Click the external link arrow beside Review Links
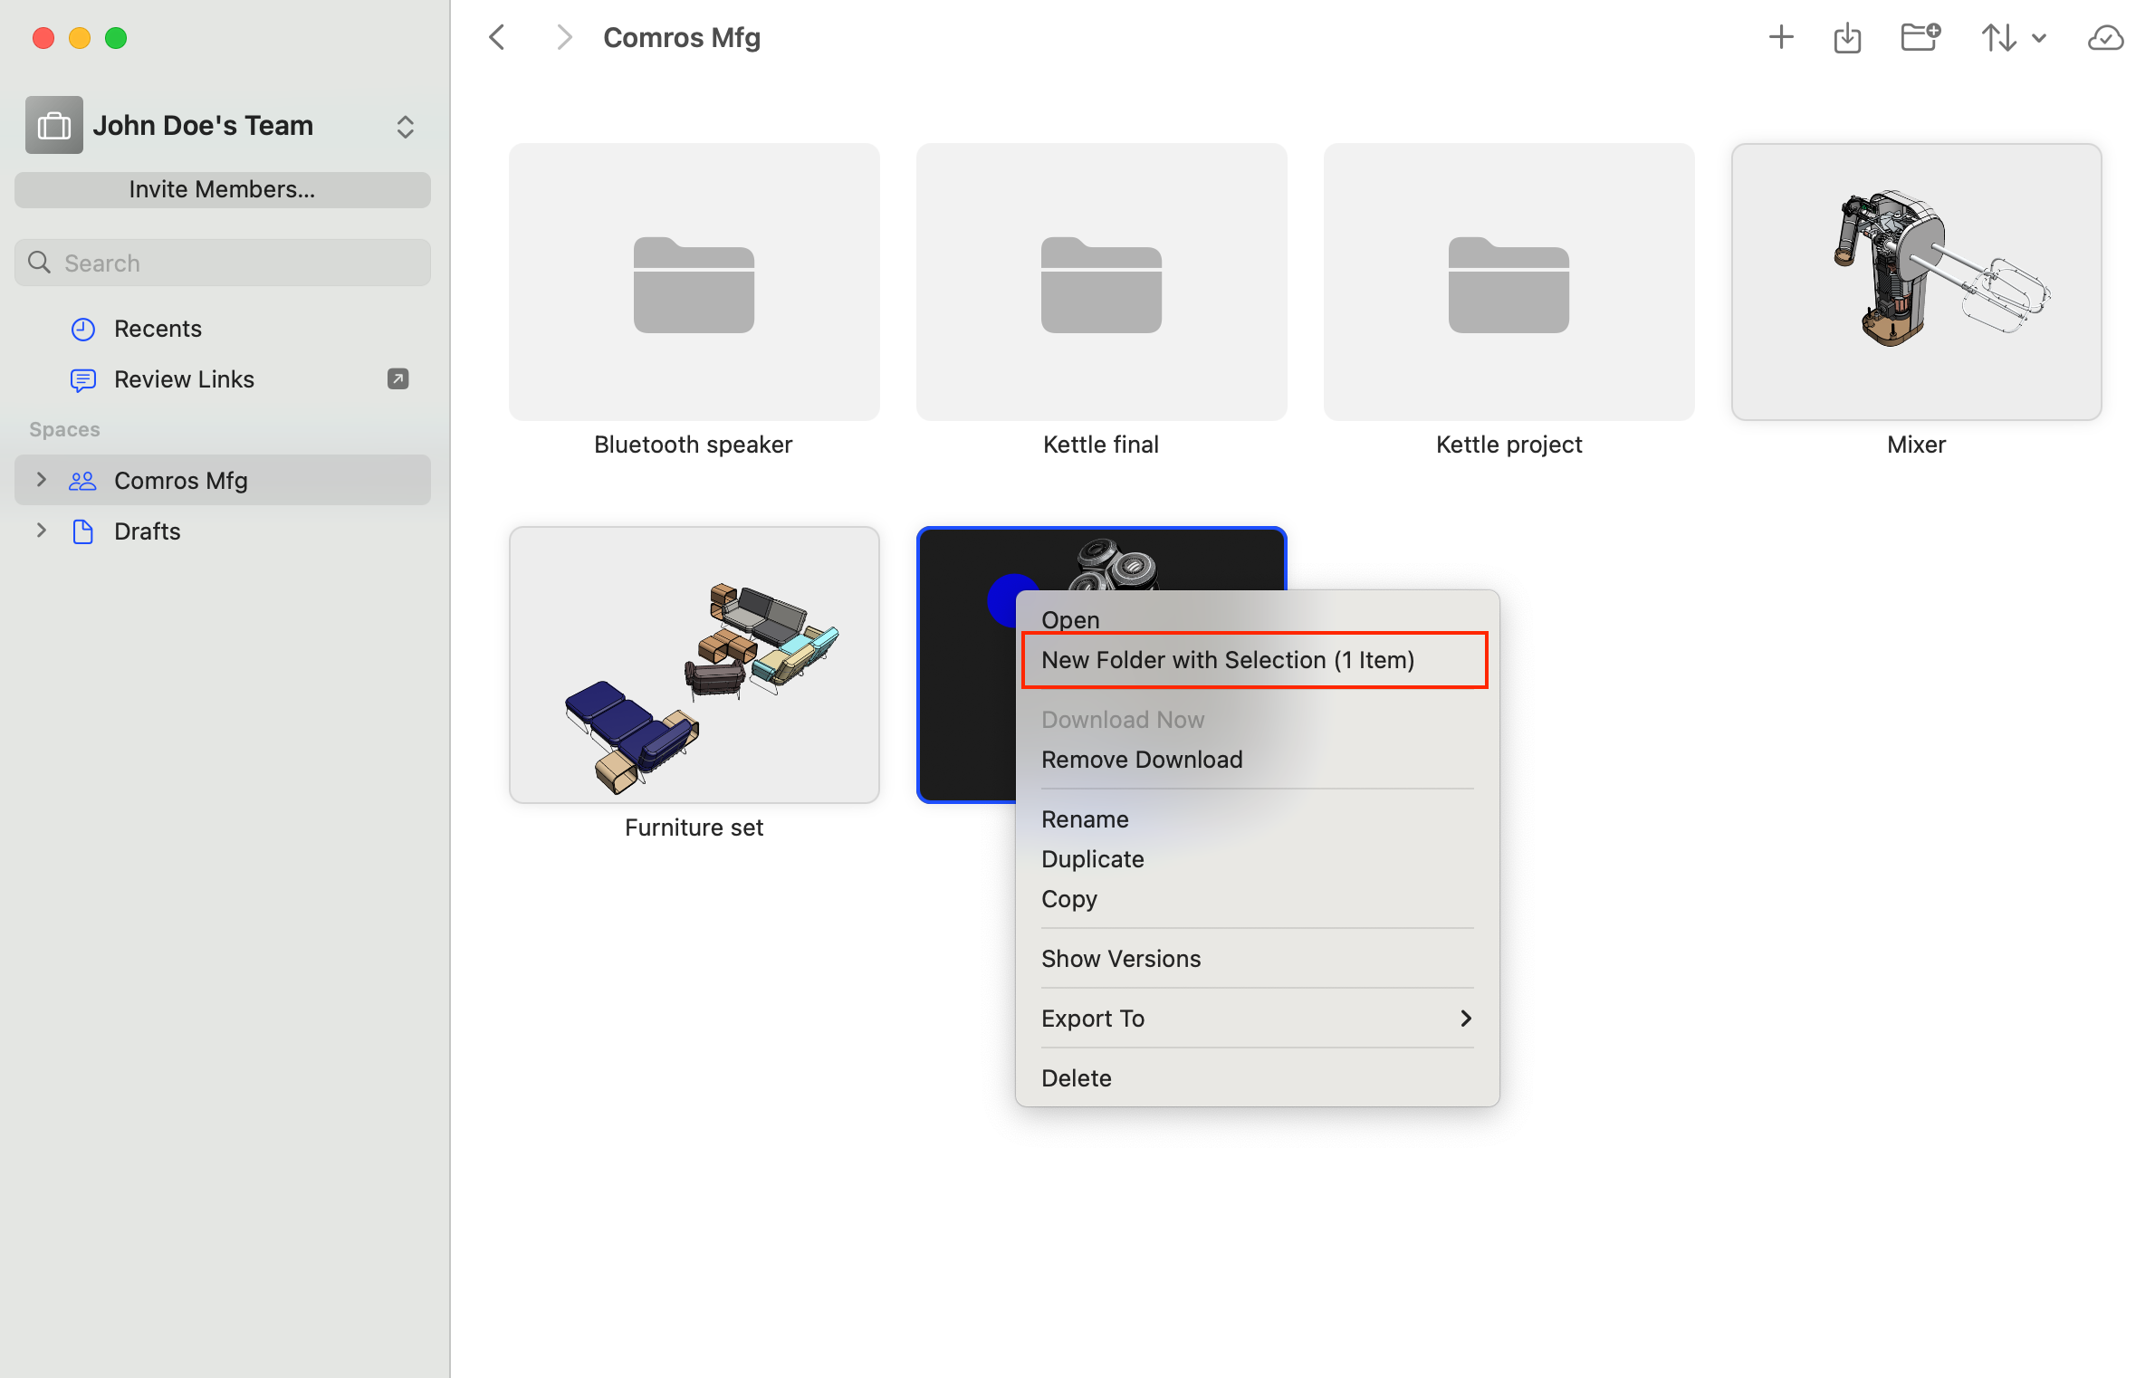The width and height of the screenshot is (2155, 1378). [x=398, y=378]
